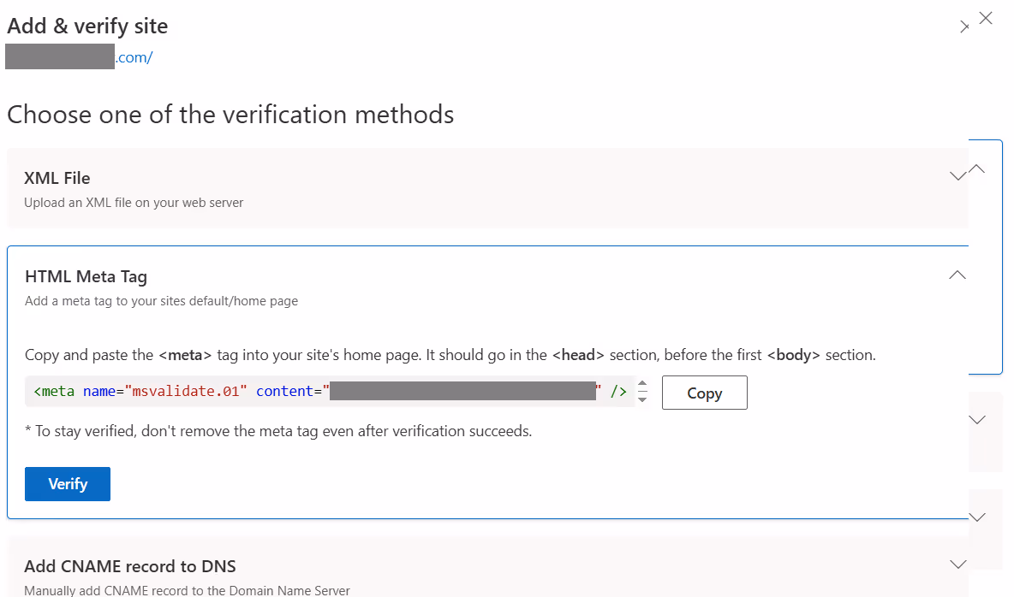Click inside the meta tag code box
The width and height of the screenshot is (1014, 597).
coord(330,392)
